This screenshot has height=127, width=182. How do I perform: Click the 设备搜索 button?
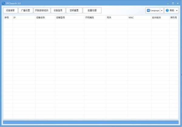(x=10, y=10)
